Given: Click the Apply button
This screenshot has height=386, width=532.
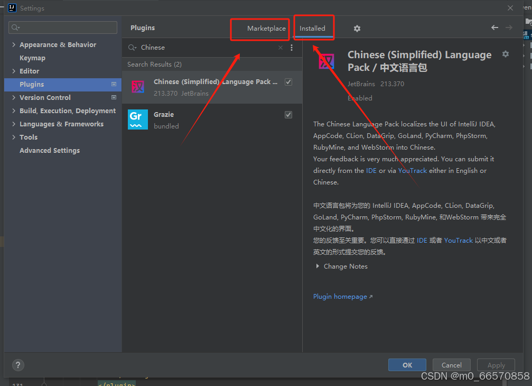Looking at the screenshot, I should point(496,365).
